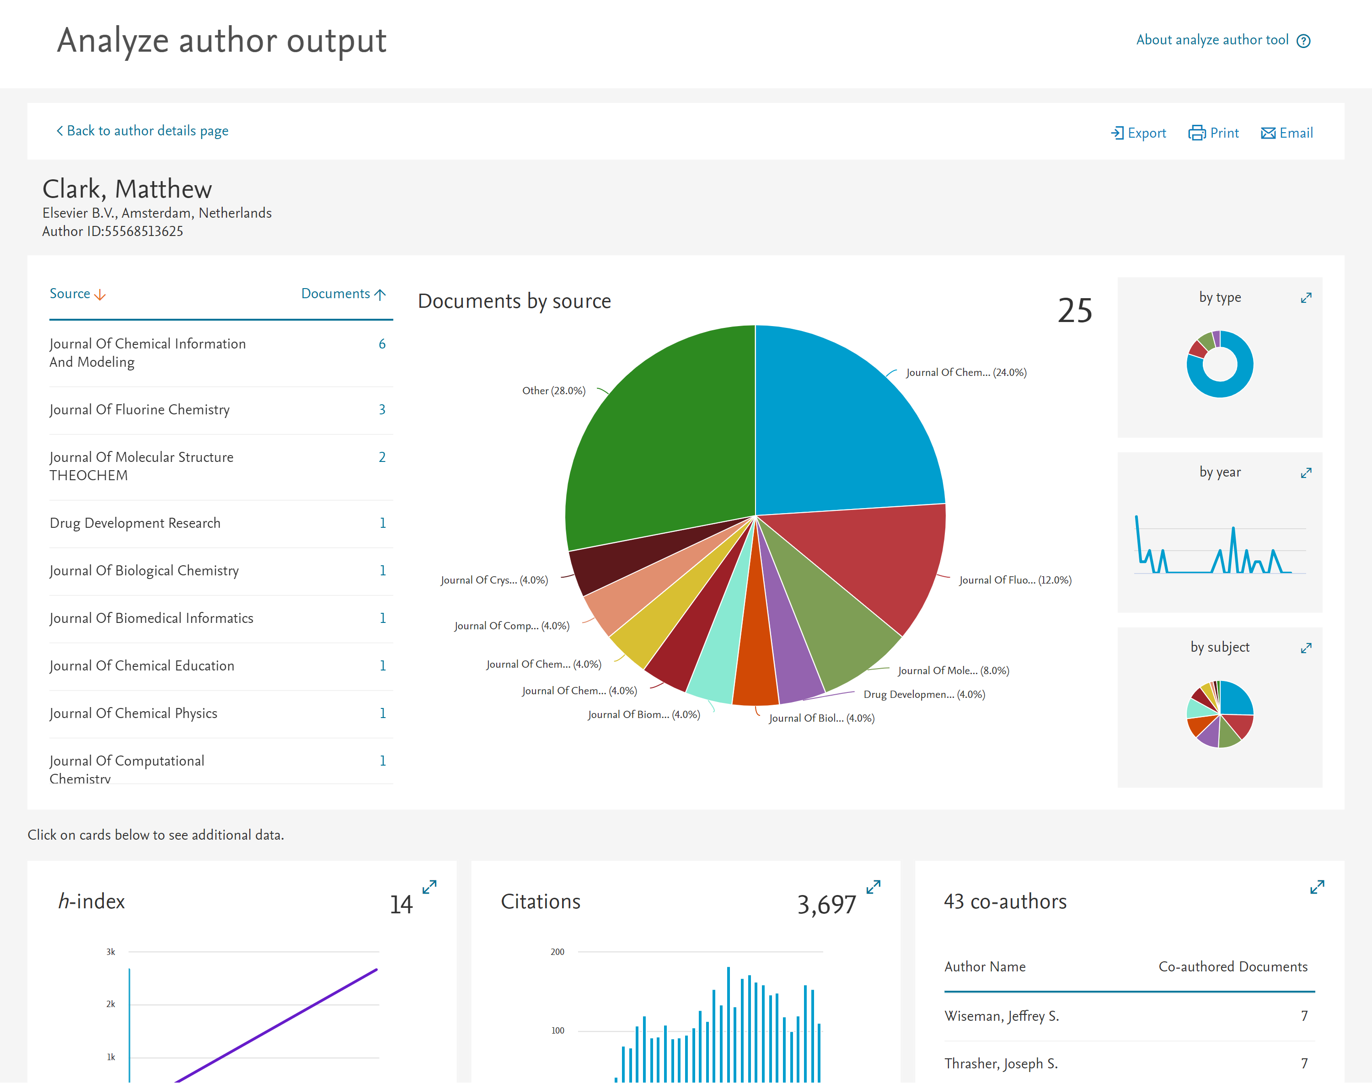Expand the 43 co-authors card
The image size is (1372, 1083).
coord(1317,888)
